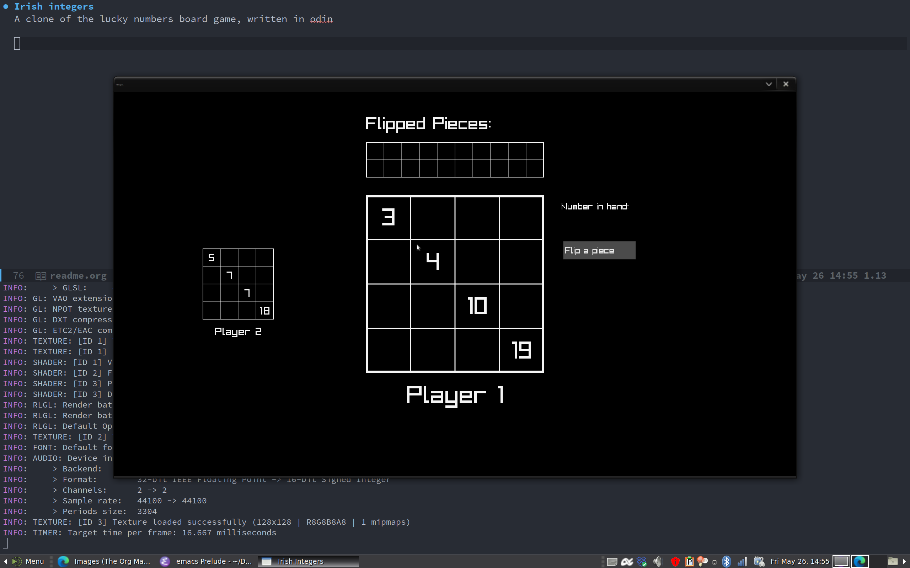Switch to the first workspace thumbnail

(841, 561)
